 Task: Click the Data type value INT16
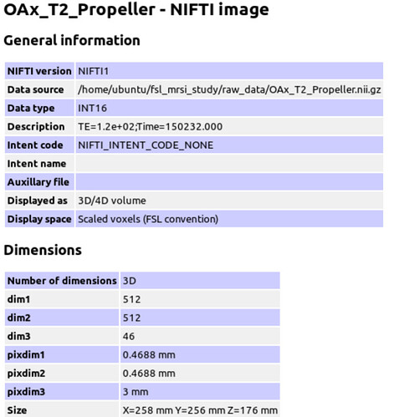pyautogui.click(x=92, y=108)
